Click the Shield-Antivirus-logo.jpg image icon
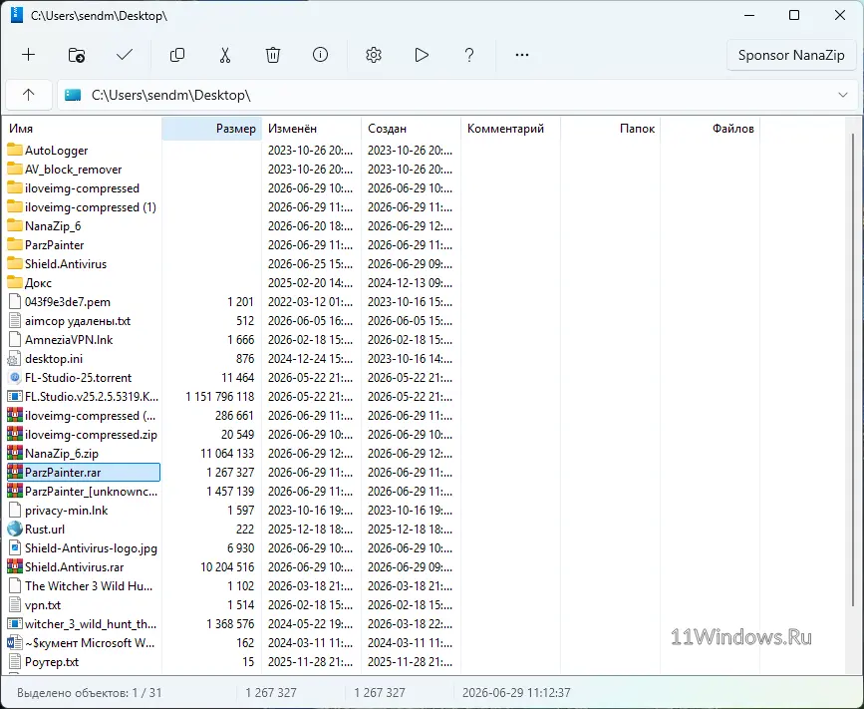The image size is (864, 709). click(14, 548)
